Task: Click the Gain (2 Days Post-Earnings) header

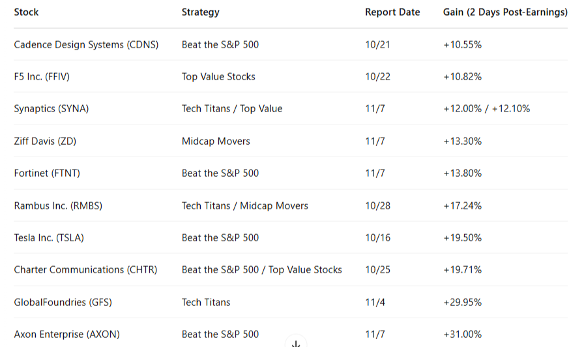Action: coord(504,12)
